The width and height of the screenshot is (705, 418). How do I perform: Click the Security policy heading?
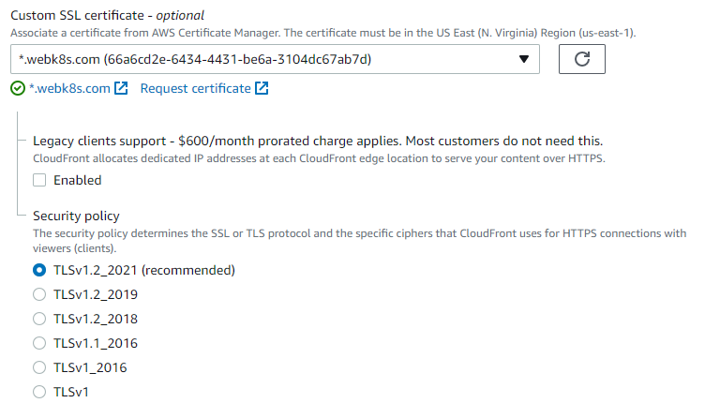[x=76, y=216]
